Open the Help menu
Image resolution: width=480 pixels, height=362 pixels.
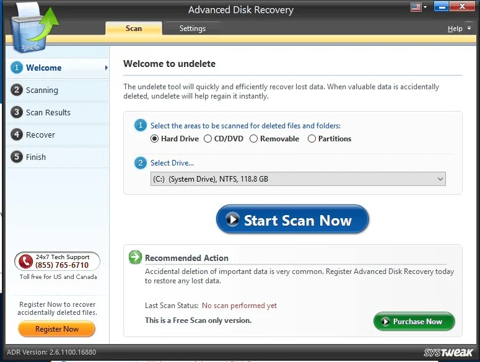[x=455, y=29]
